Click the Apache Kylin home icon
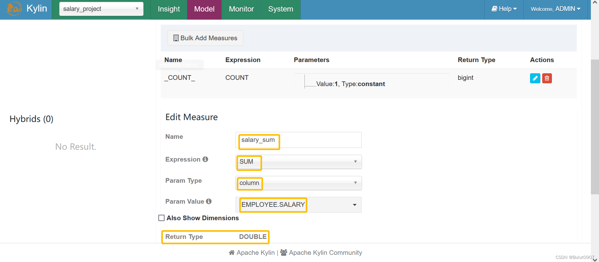The height and width of the screenshot is (262, 599). click(232, 253)
